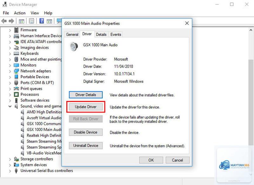The width and height of the screenshot is (254, 185).
Task: Open the Help menu
Action: click(48, 13)
